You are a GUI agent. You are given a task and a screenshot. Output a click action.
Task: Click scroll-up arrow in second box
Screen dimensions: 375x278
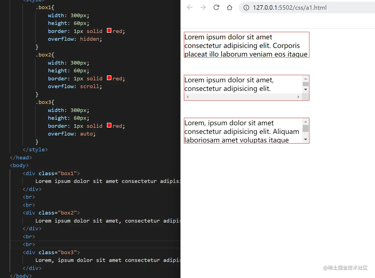(305, 79)
